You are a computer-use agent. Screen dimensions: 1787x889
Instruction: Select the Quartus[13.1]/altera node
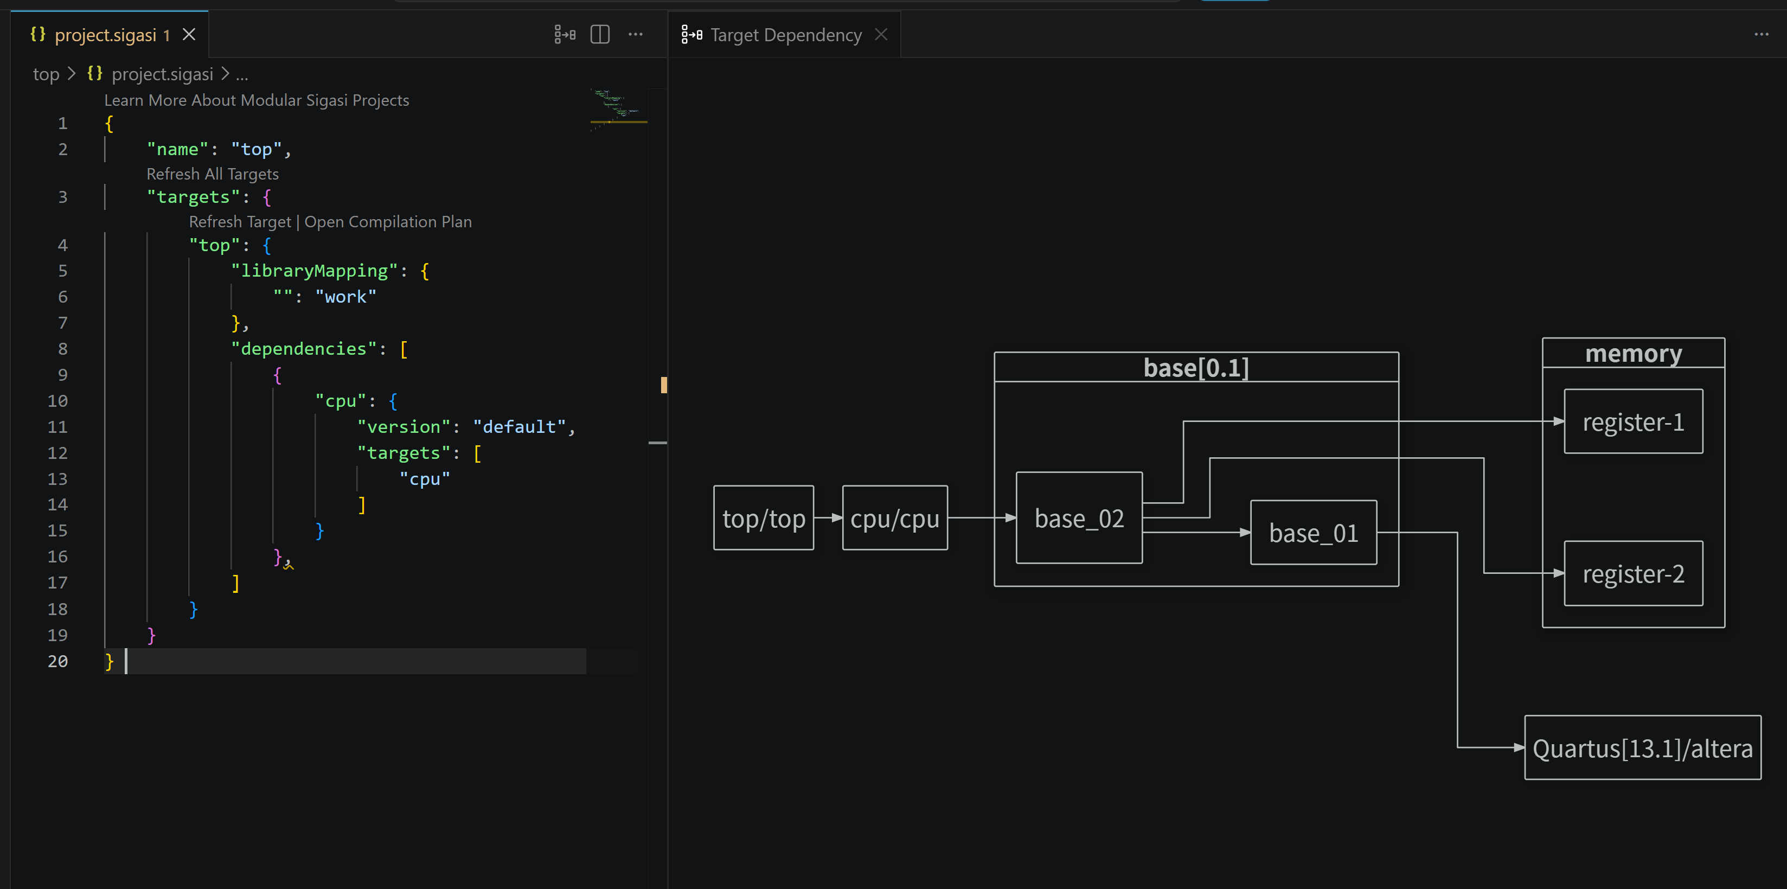(1642, 747)
